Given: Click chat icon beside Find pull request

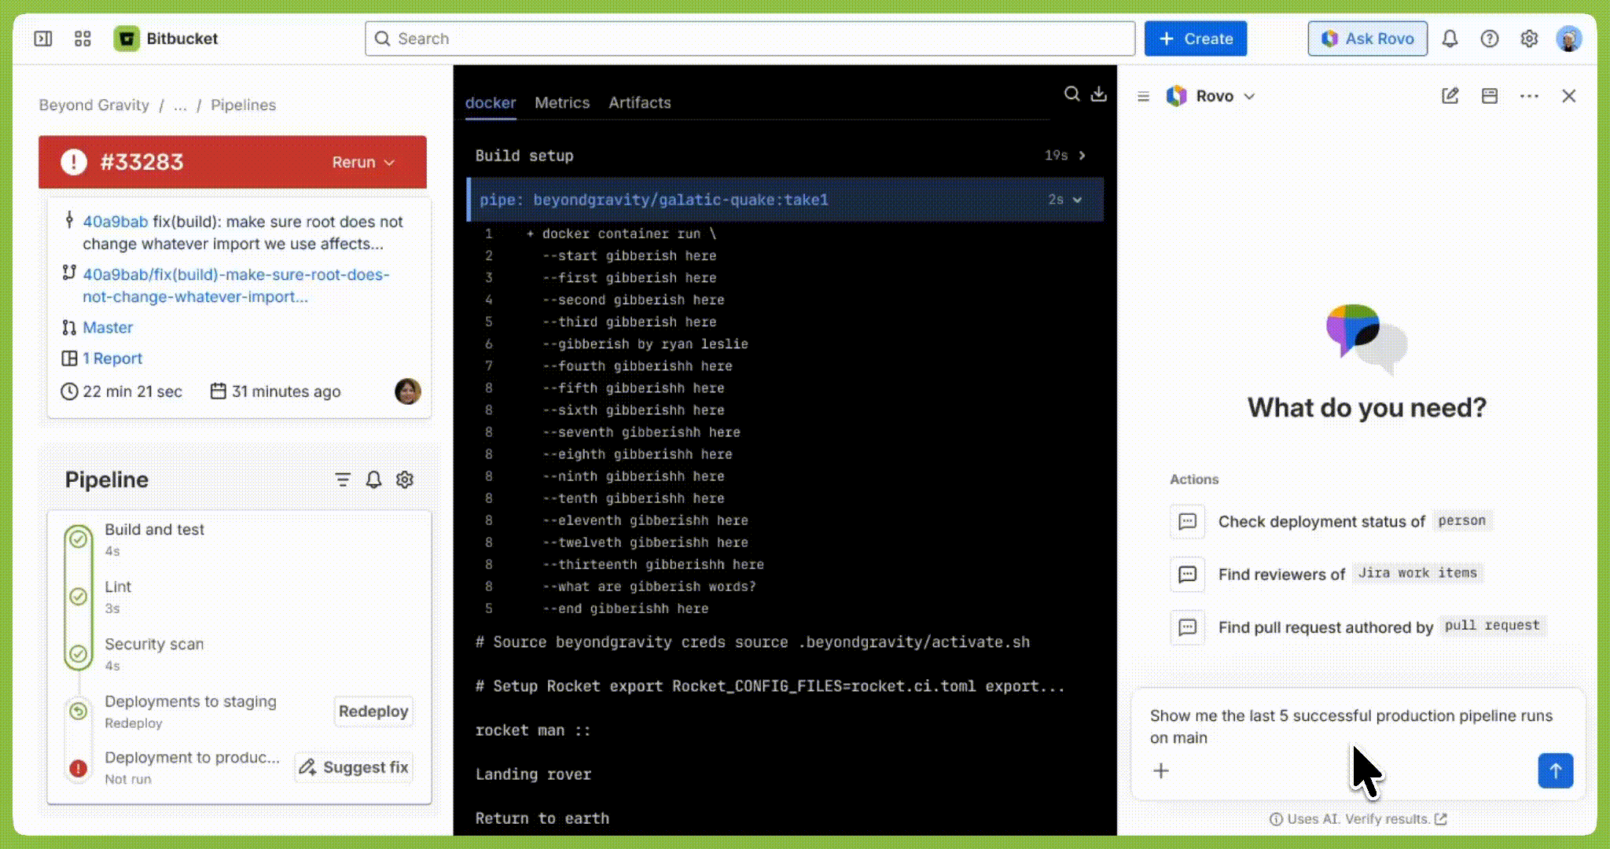Looking at the screenshot, I should [x=1187, y=627].
